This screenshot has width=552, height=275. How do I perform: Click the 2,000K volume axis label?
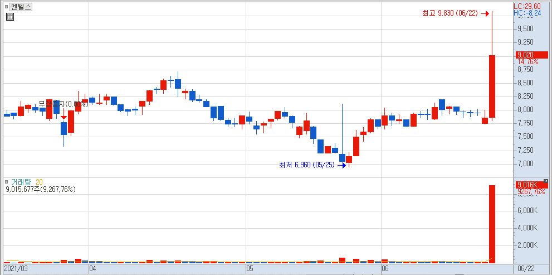coord(527,245)
